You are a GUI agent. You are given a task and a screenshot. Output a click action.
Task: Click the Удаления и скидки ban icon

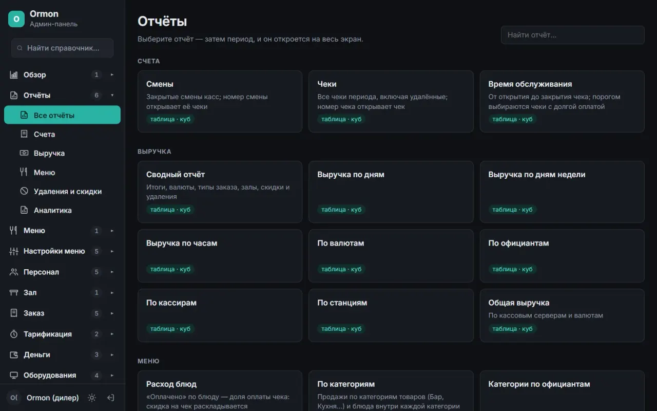(24, 191)
